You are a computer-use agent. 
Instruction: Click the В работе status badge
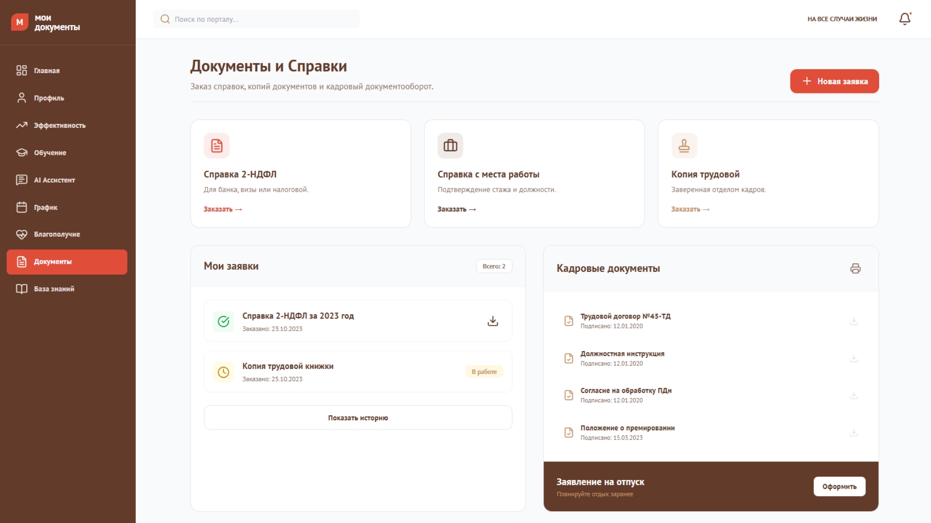484,371
